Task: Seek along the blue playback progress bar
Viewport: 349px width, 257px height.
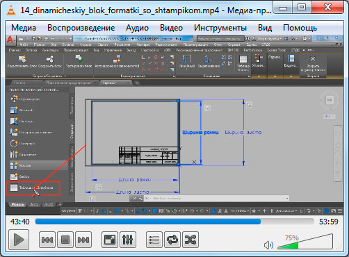Action: click(174, 222)
